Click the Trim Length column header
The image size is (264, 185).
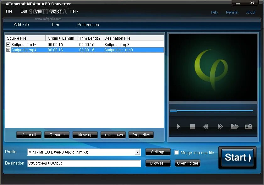point(90,38)
